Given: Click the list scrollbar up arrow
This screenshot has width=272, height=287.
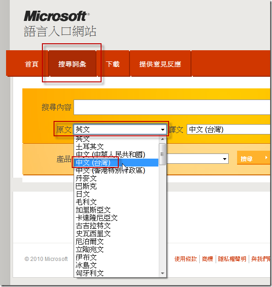Looking at the screenshot, I should point(163,139).
